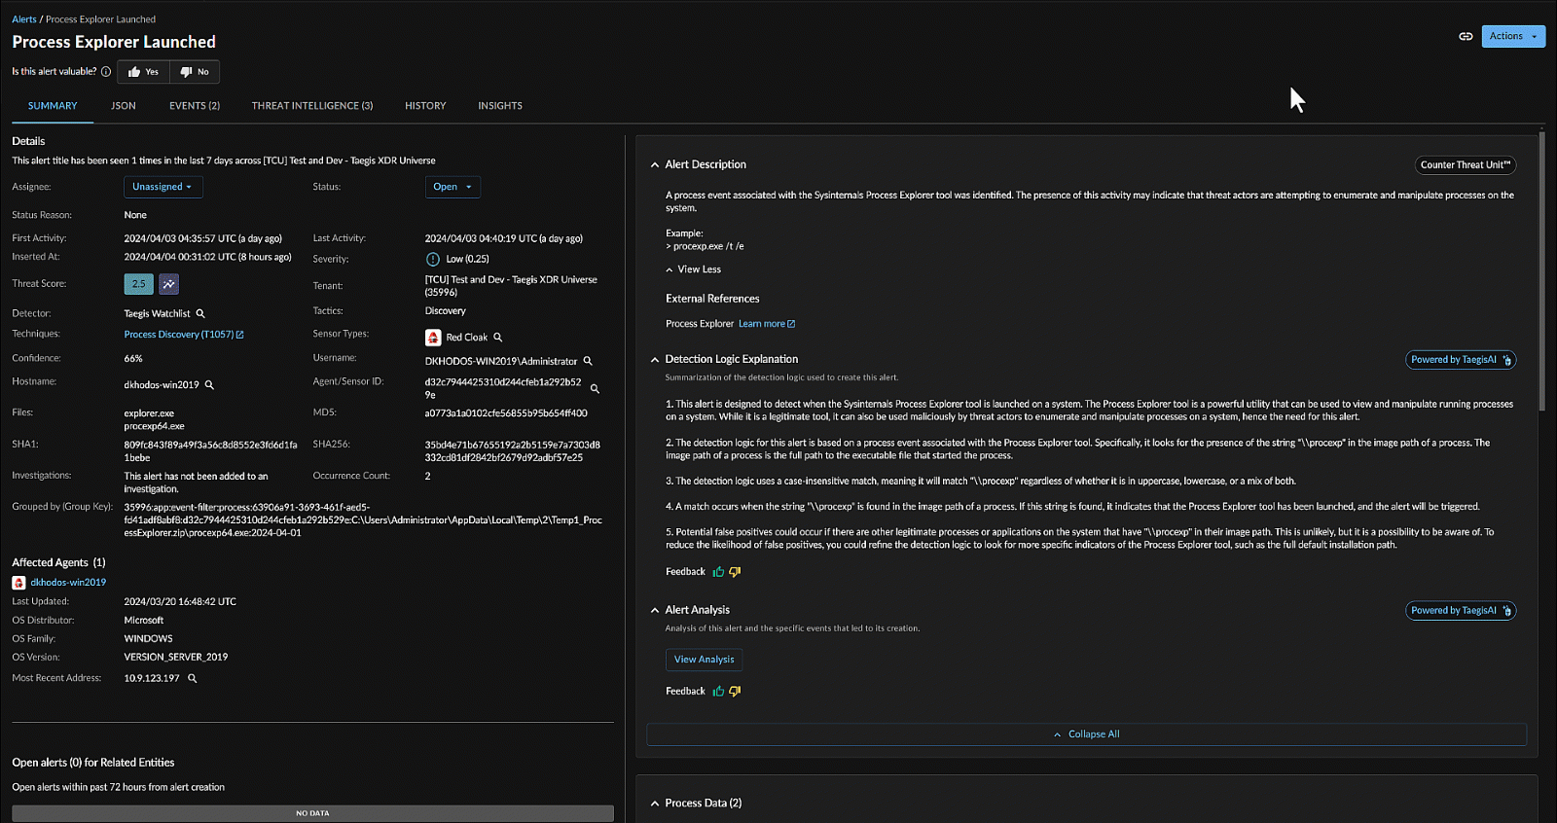Select file name procexp64.exe
1557x823 pixels.
(154, 426)
